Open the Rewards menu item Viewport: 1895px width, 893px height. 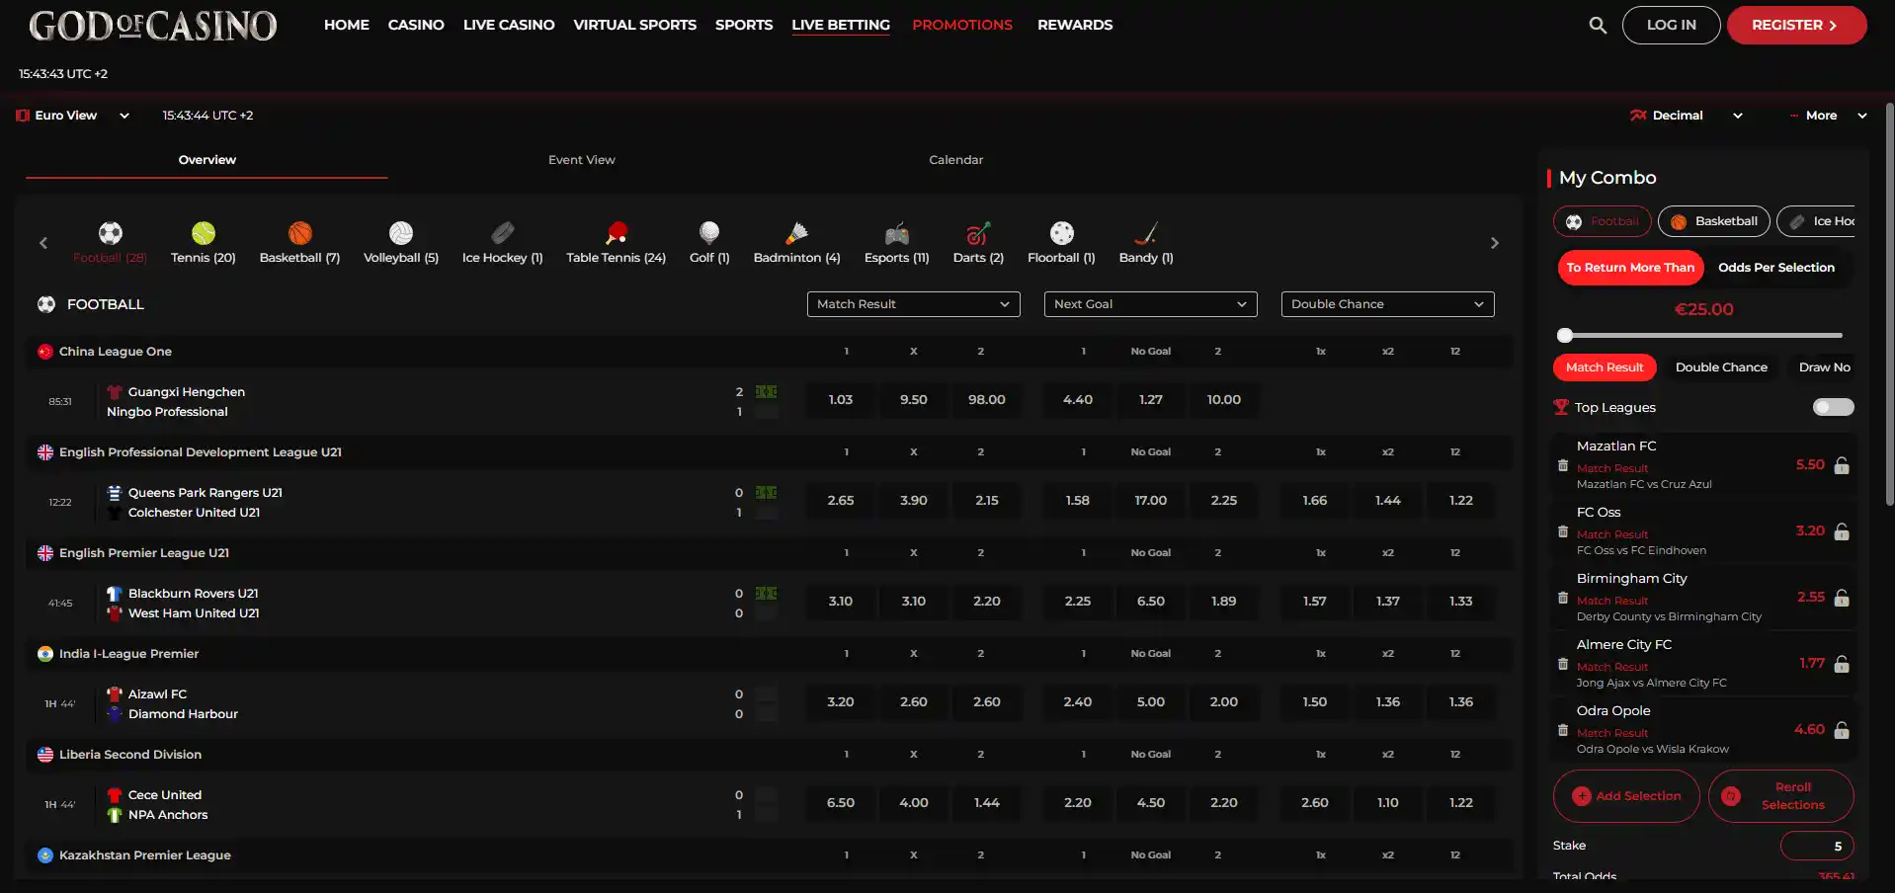coord(1075,25)
